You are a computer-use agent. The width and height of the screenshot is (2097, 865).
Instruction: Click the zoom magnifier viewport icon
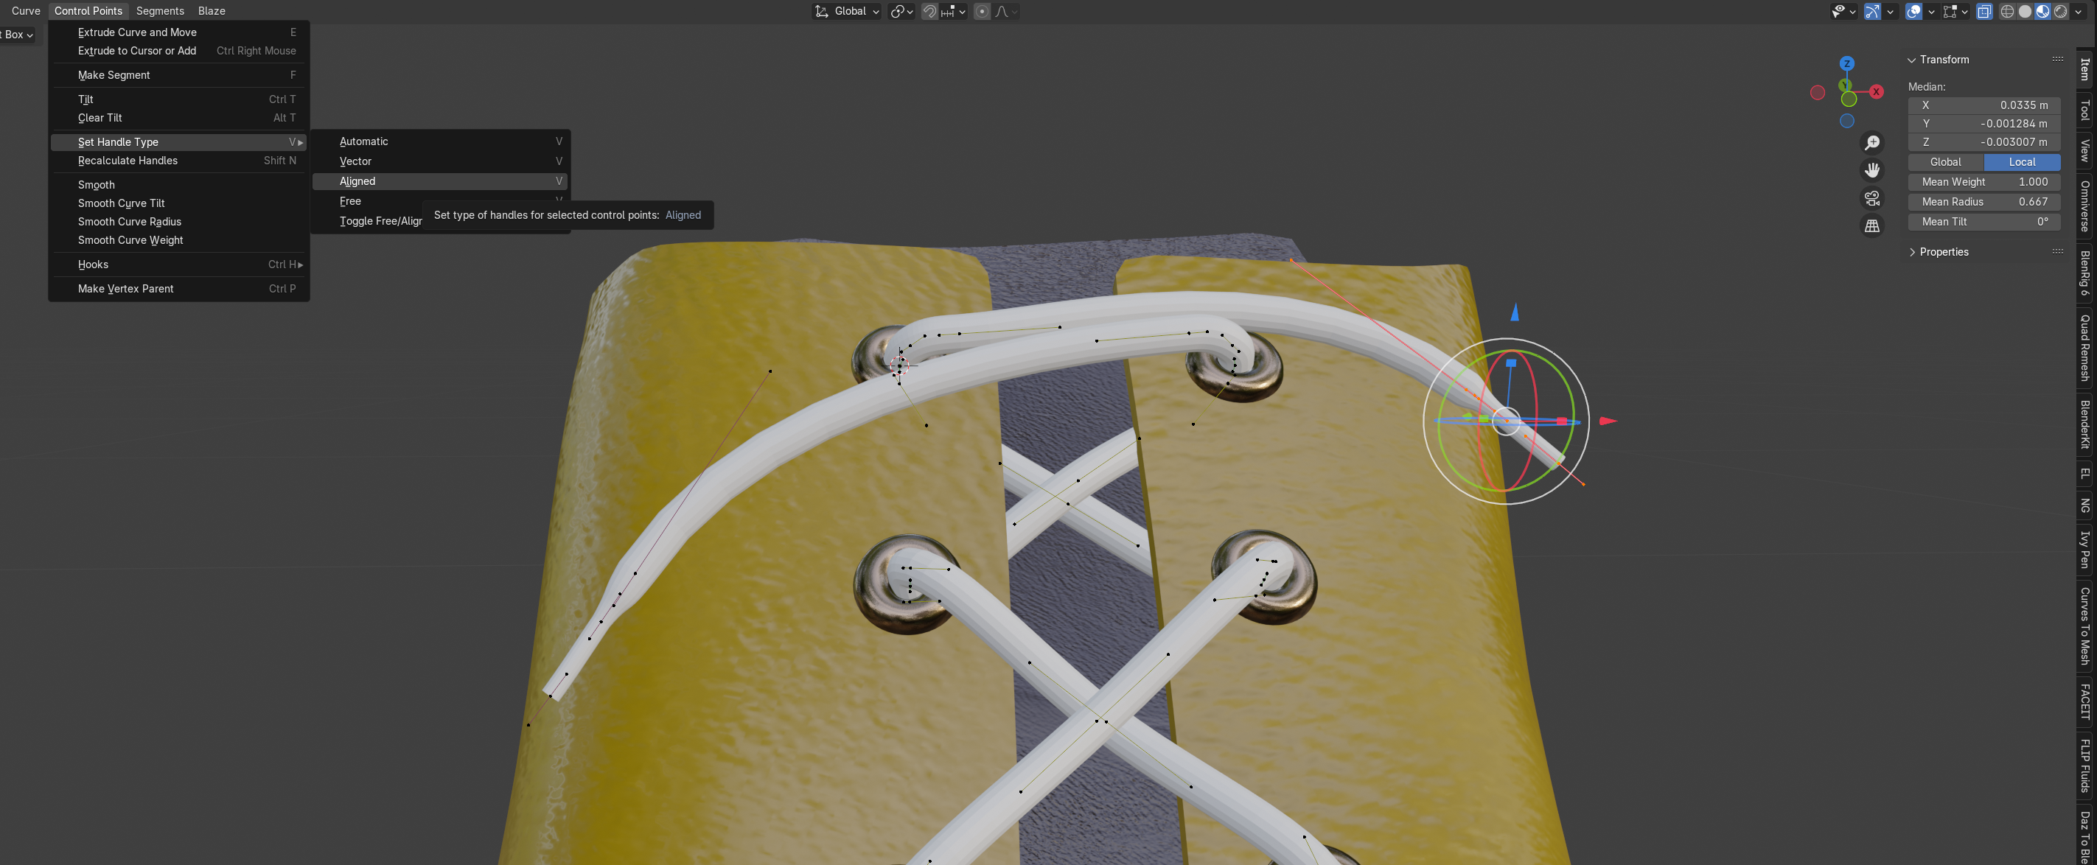pyautogui.click(x=1872, y=143)
